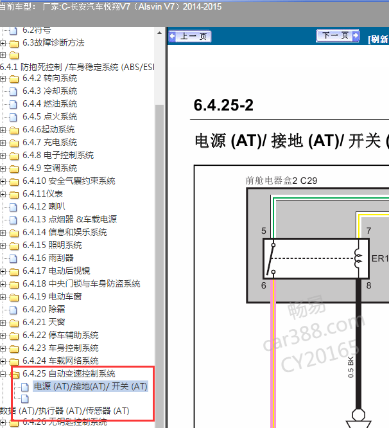The width and height of the screenshot is (389, 428).
Task: Open 6.4.13 点烟器 &车载电源 page
Action: [70, 219]
